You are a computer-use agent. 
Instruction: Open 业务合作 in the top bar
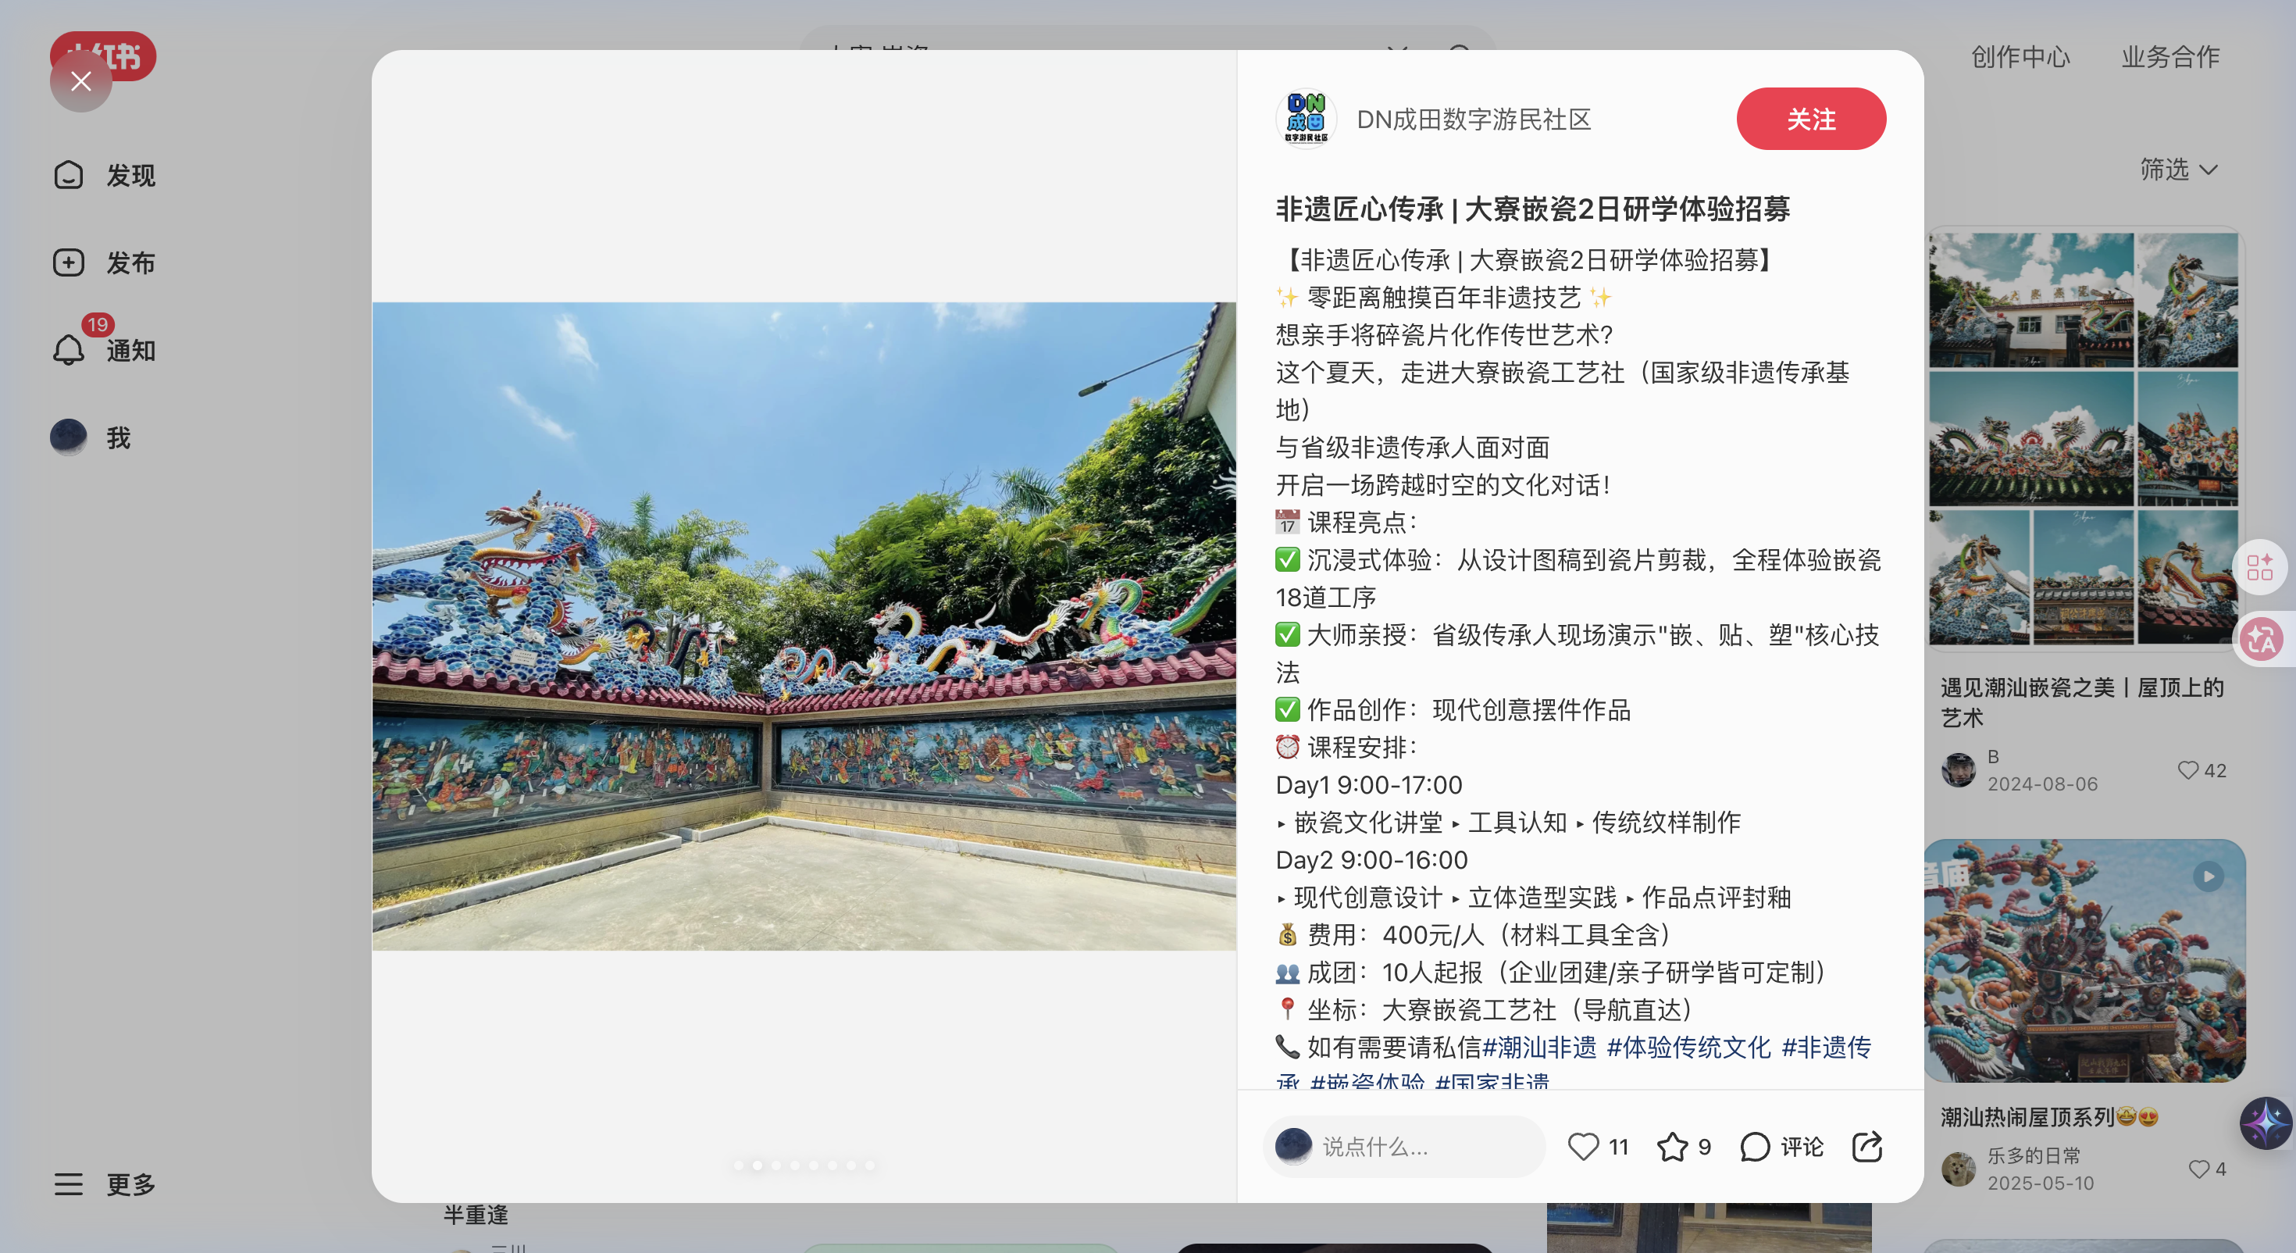[2169, 56]
